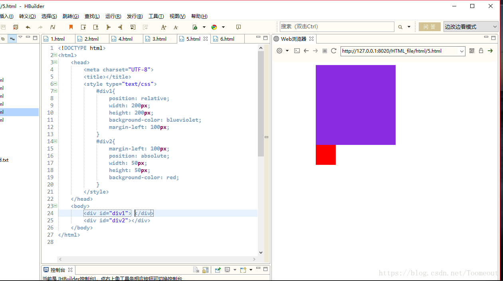Click the orange bookmark toolbar icon
Image resolution: width=503 pixels, height=281 pixels.
click(x=71, y=27)
